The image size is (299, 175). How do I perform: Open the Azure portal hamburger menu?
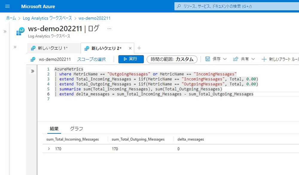(x=7, y=6)
